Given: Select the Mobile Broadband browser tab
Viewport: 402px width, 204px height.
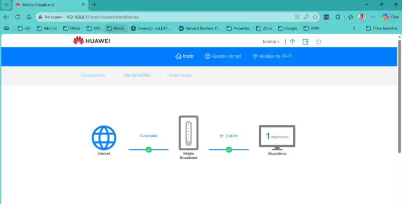Looking at the screenshot, I should click(x=50, y=5).
